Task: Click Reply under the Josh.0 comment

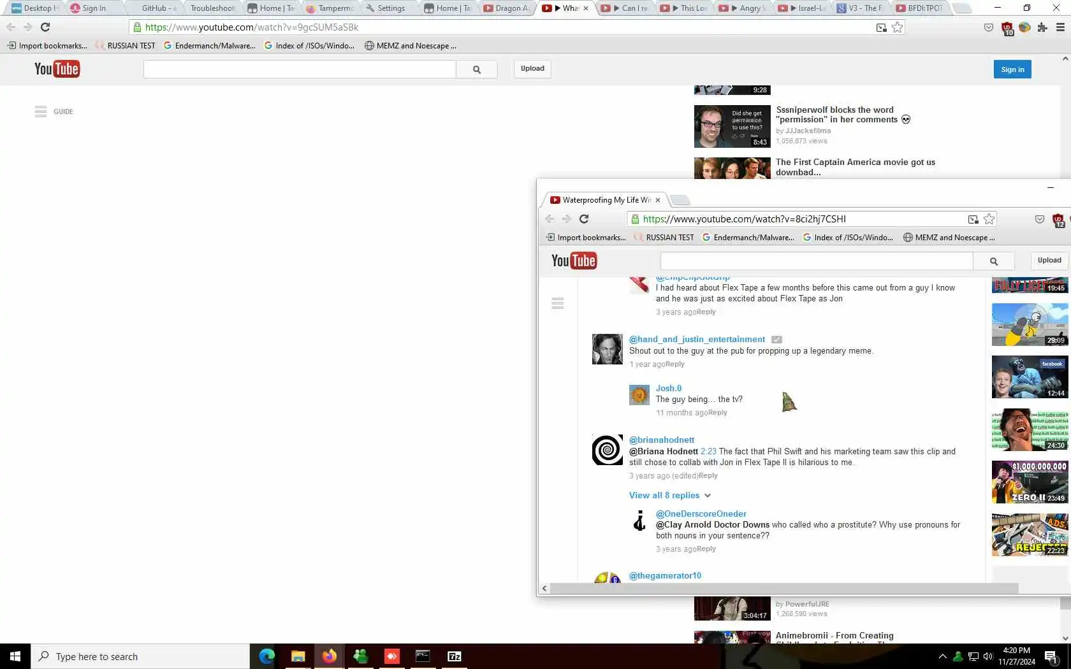Action: (718, 413)
